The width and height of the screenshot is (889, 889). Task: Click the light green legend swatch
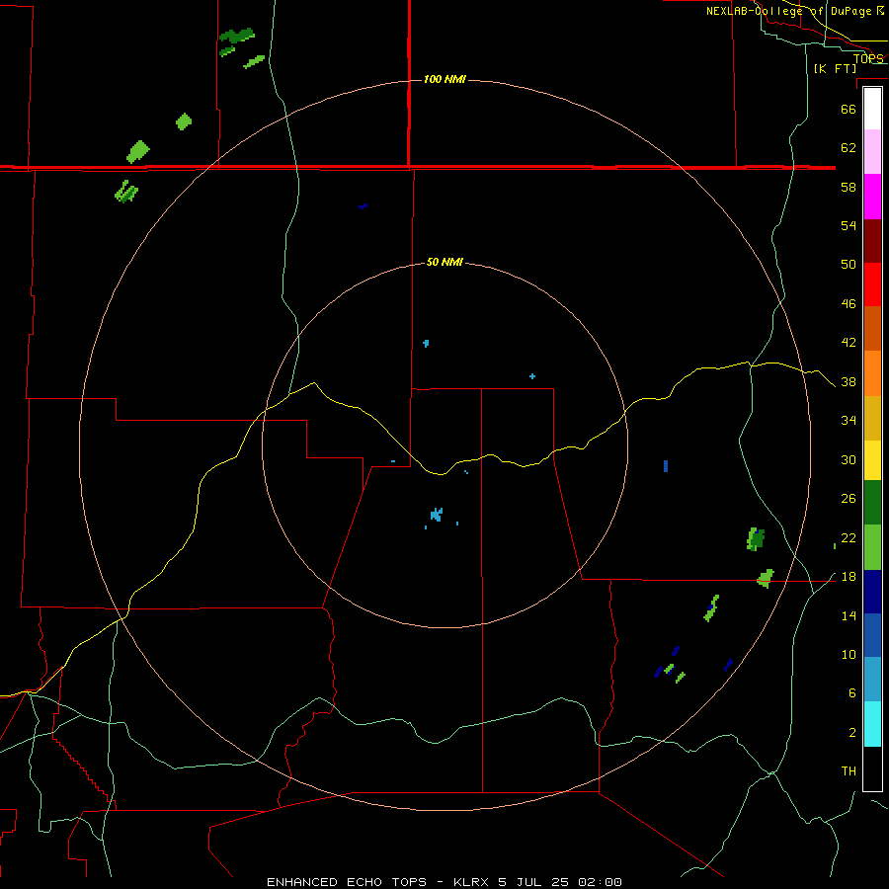pyautogui.click(x=872, y=547)
